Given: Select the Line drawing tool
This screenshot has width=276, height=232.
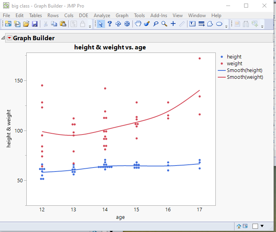Looking at the screenshot, I should [x=182, y=24].
